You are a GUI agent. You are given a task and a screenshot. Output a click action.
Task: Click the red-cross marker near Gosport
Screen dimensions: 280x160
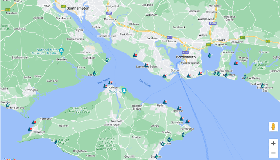click(x=165, y=76)
